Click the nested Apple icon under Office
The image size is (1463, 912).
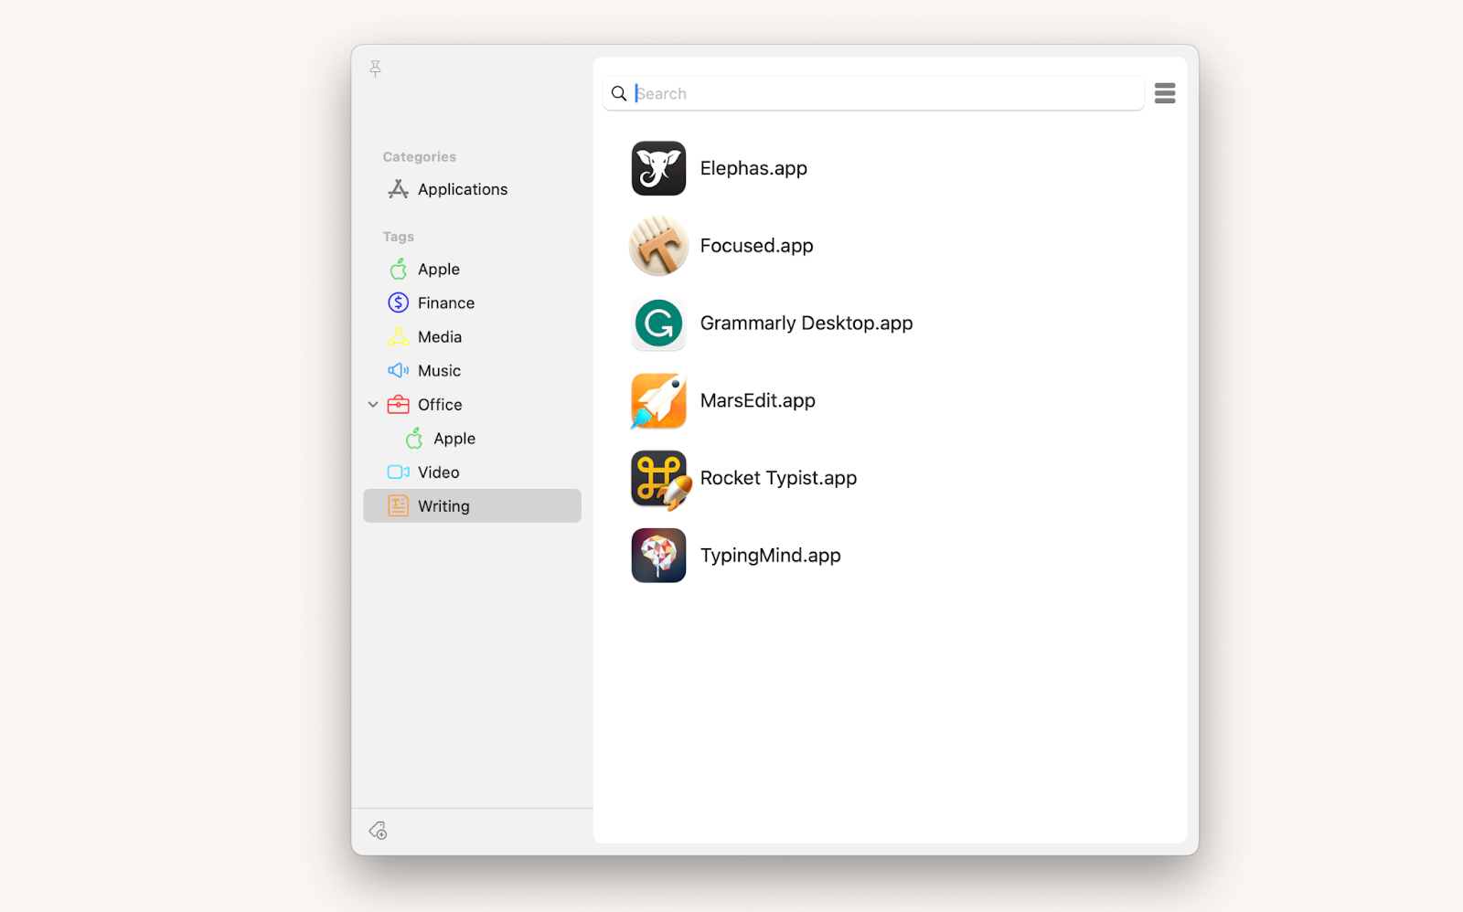pyautogui.click(x=414, y=438)
